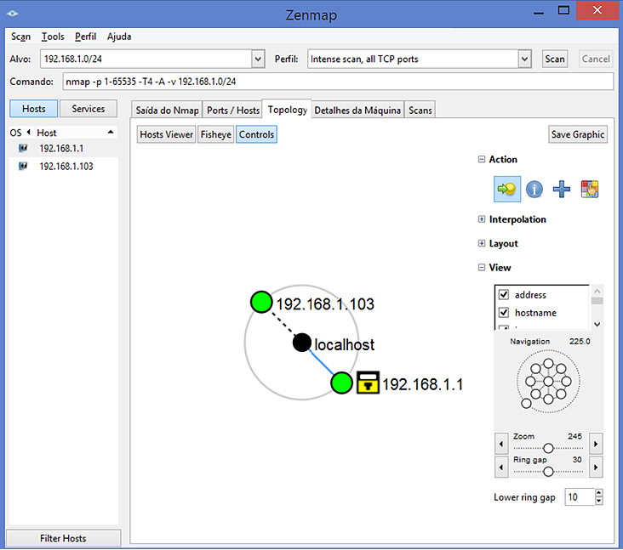The width and height of the screenshot is (623, 550).
Task: Open the Perfil dropdown list
Action: pos(525,59)
